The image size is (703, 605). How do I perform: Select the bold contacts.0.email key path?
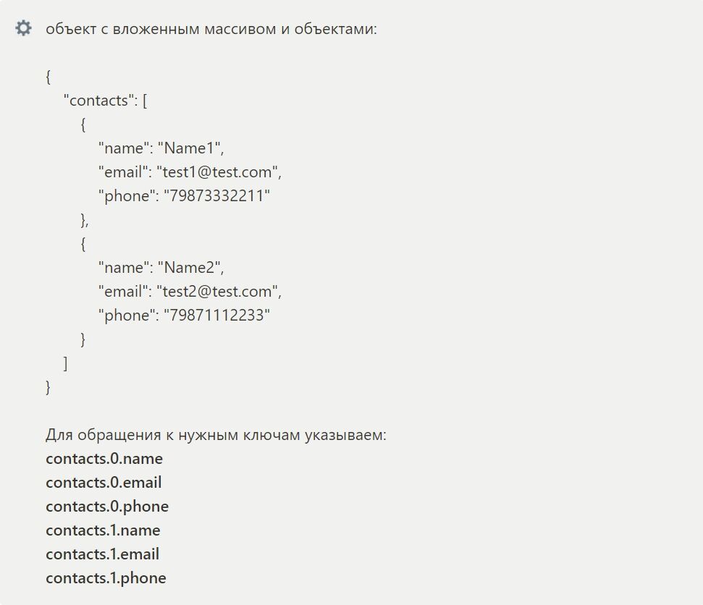point(104,483)
